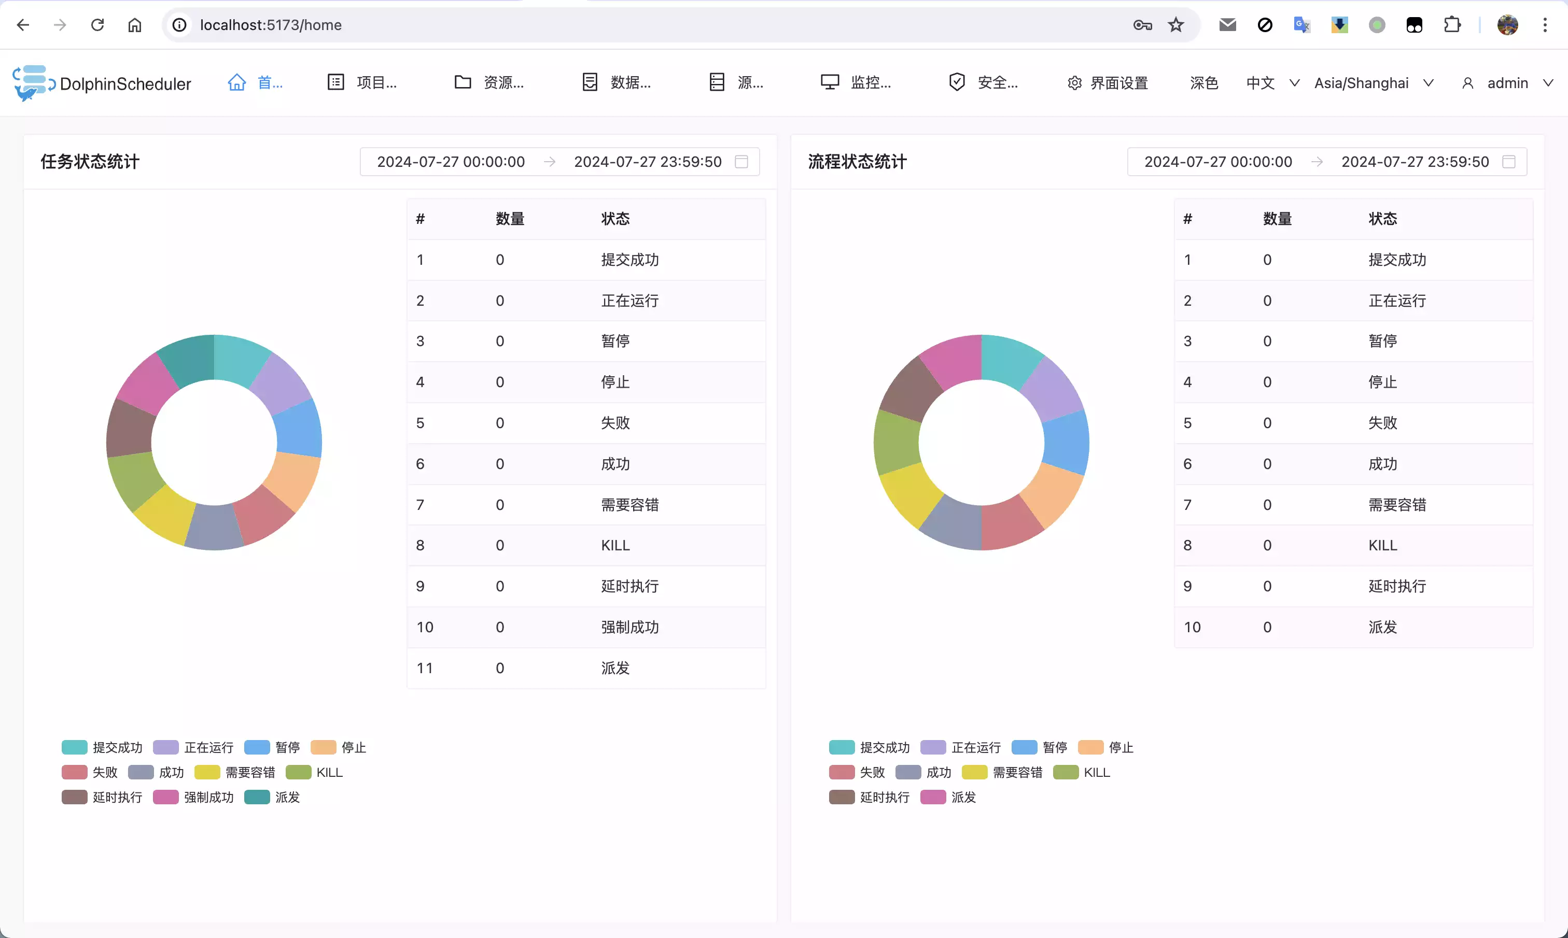Click the folder icon for resources

(x=463, y=82)
